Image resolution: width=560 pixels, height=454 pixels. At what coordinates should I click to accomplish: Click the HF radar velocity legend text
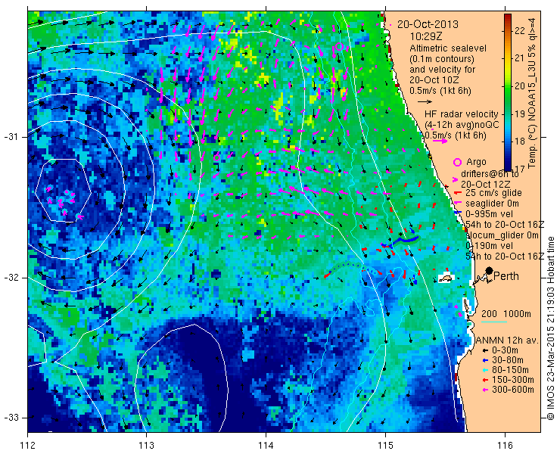[462, 114]
